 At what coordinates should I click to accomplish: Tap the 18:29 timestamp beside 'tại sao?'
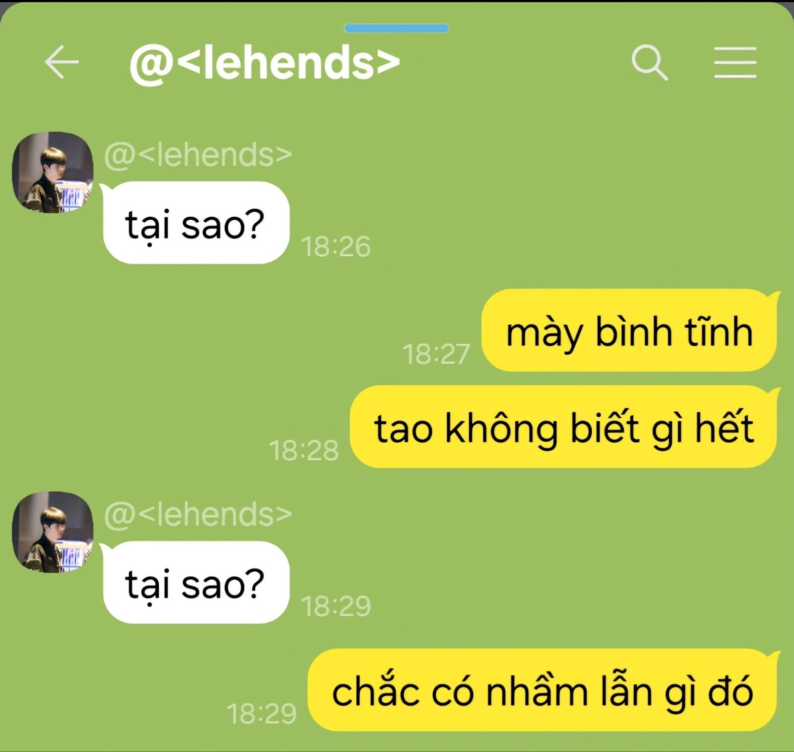336,606
